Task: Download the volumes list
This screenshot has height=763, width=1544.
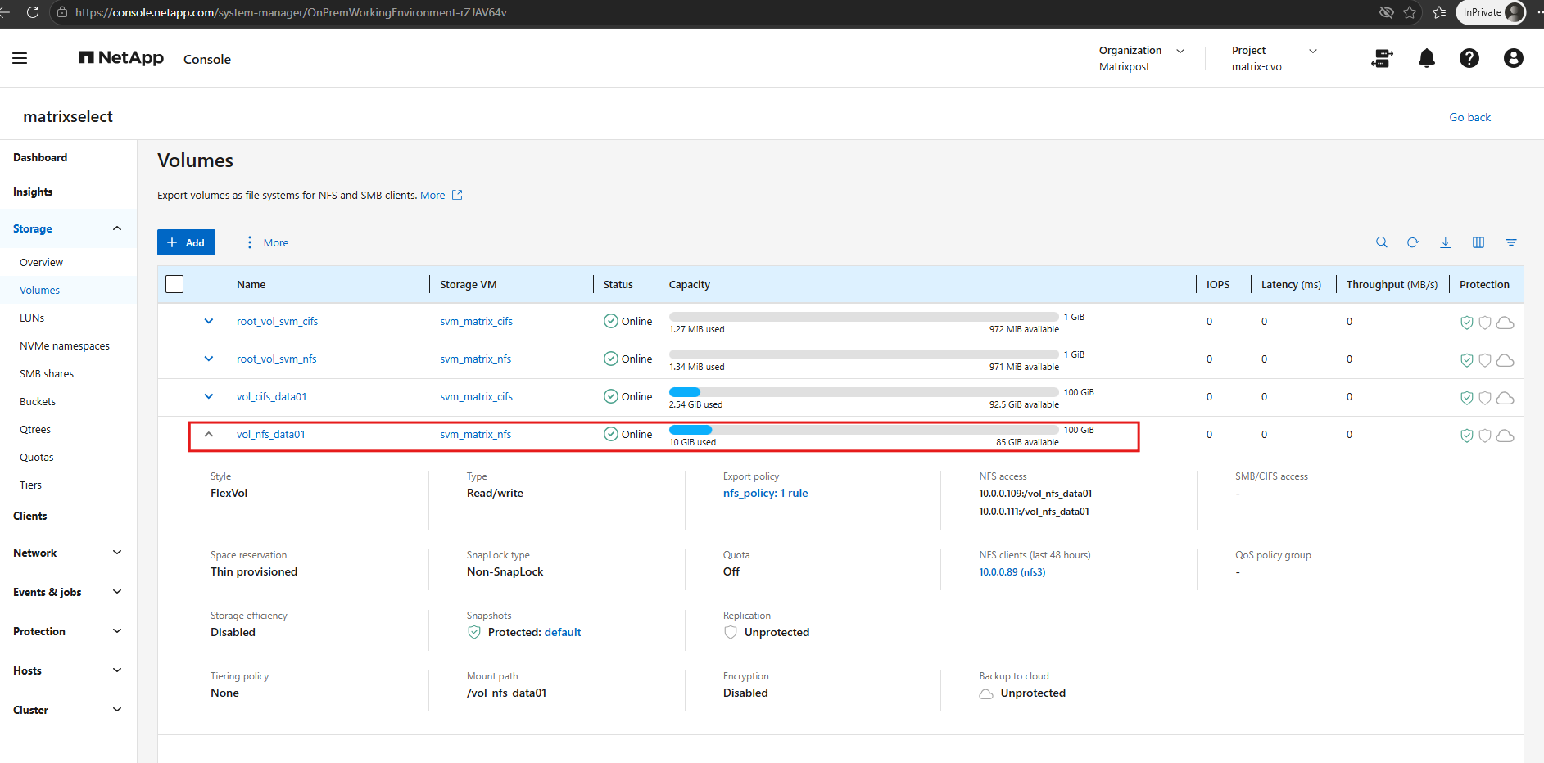Action: [x=1446, y=242]
